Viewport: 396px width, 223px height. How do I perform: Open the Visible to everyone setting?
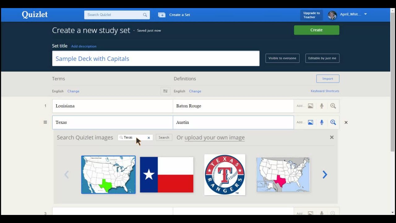(x=282, y=58)
